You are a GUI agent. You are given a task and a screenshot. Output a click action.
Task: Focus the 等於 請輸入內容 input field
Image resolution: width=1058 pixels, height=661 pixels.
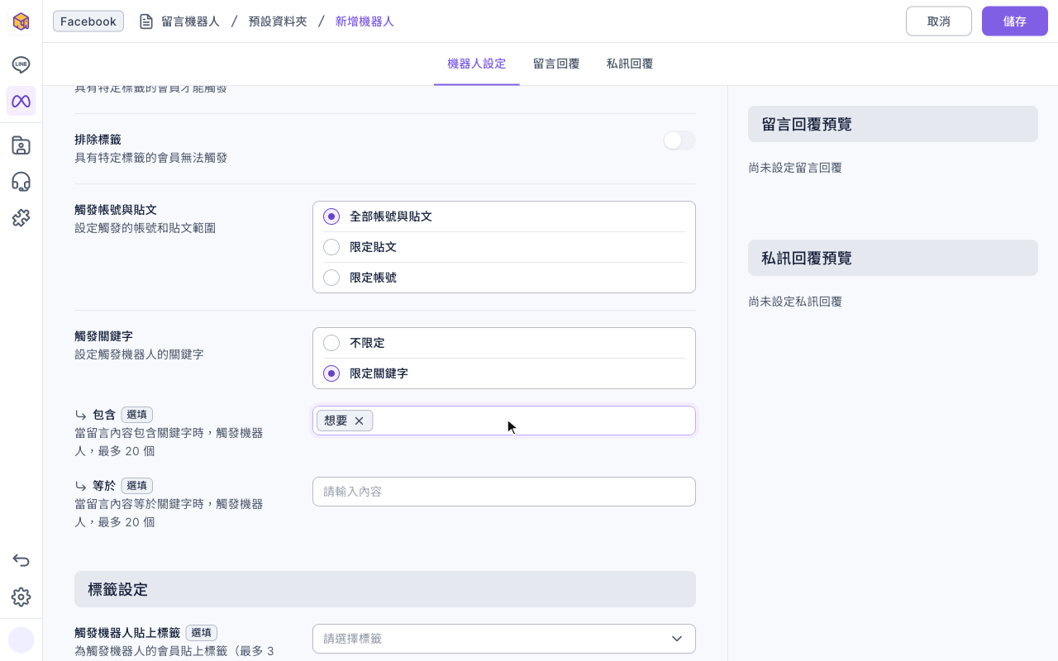pyautogui.click(x=504, y=492)
